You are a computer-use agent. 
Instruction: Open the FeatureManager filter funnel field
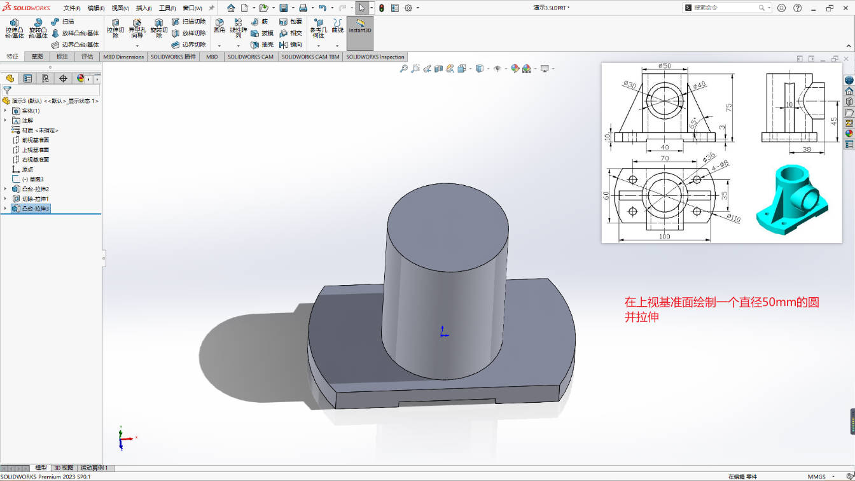point(51,90)
